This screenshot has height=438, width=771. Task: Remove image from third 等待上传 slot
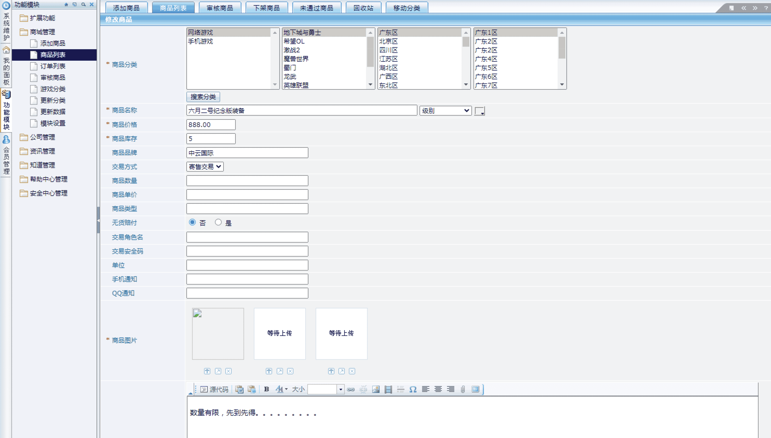pos(352,371)
